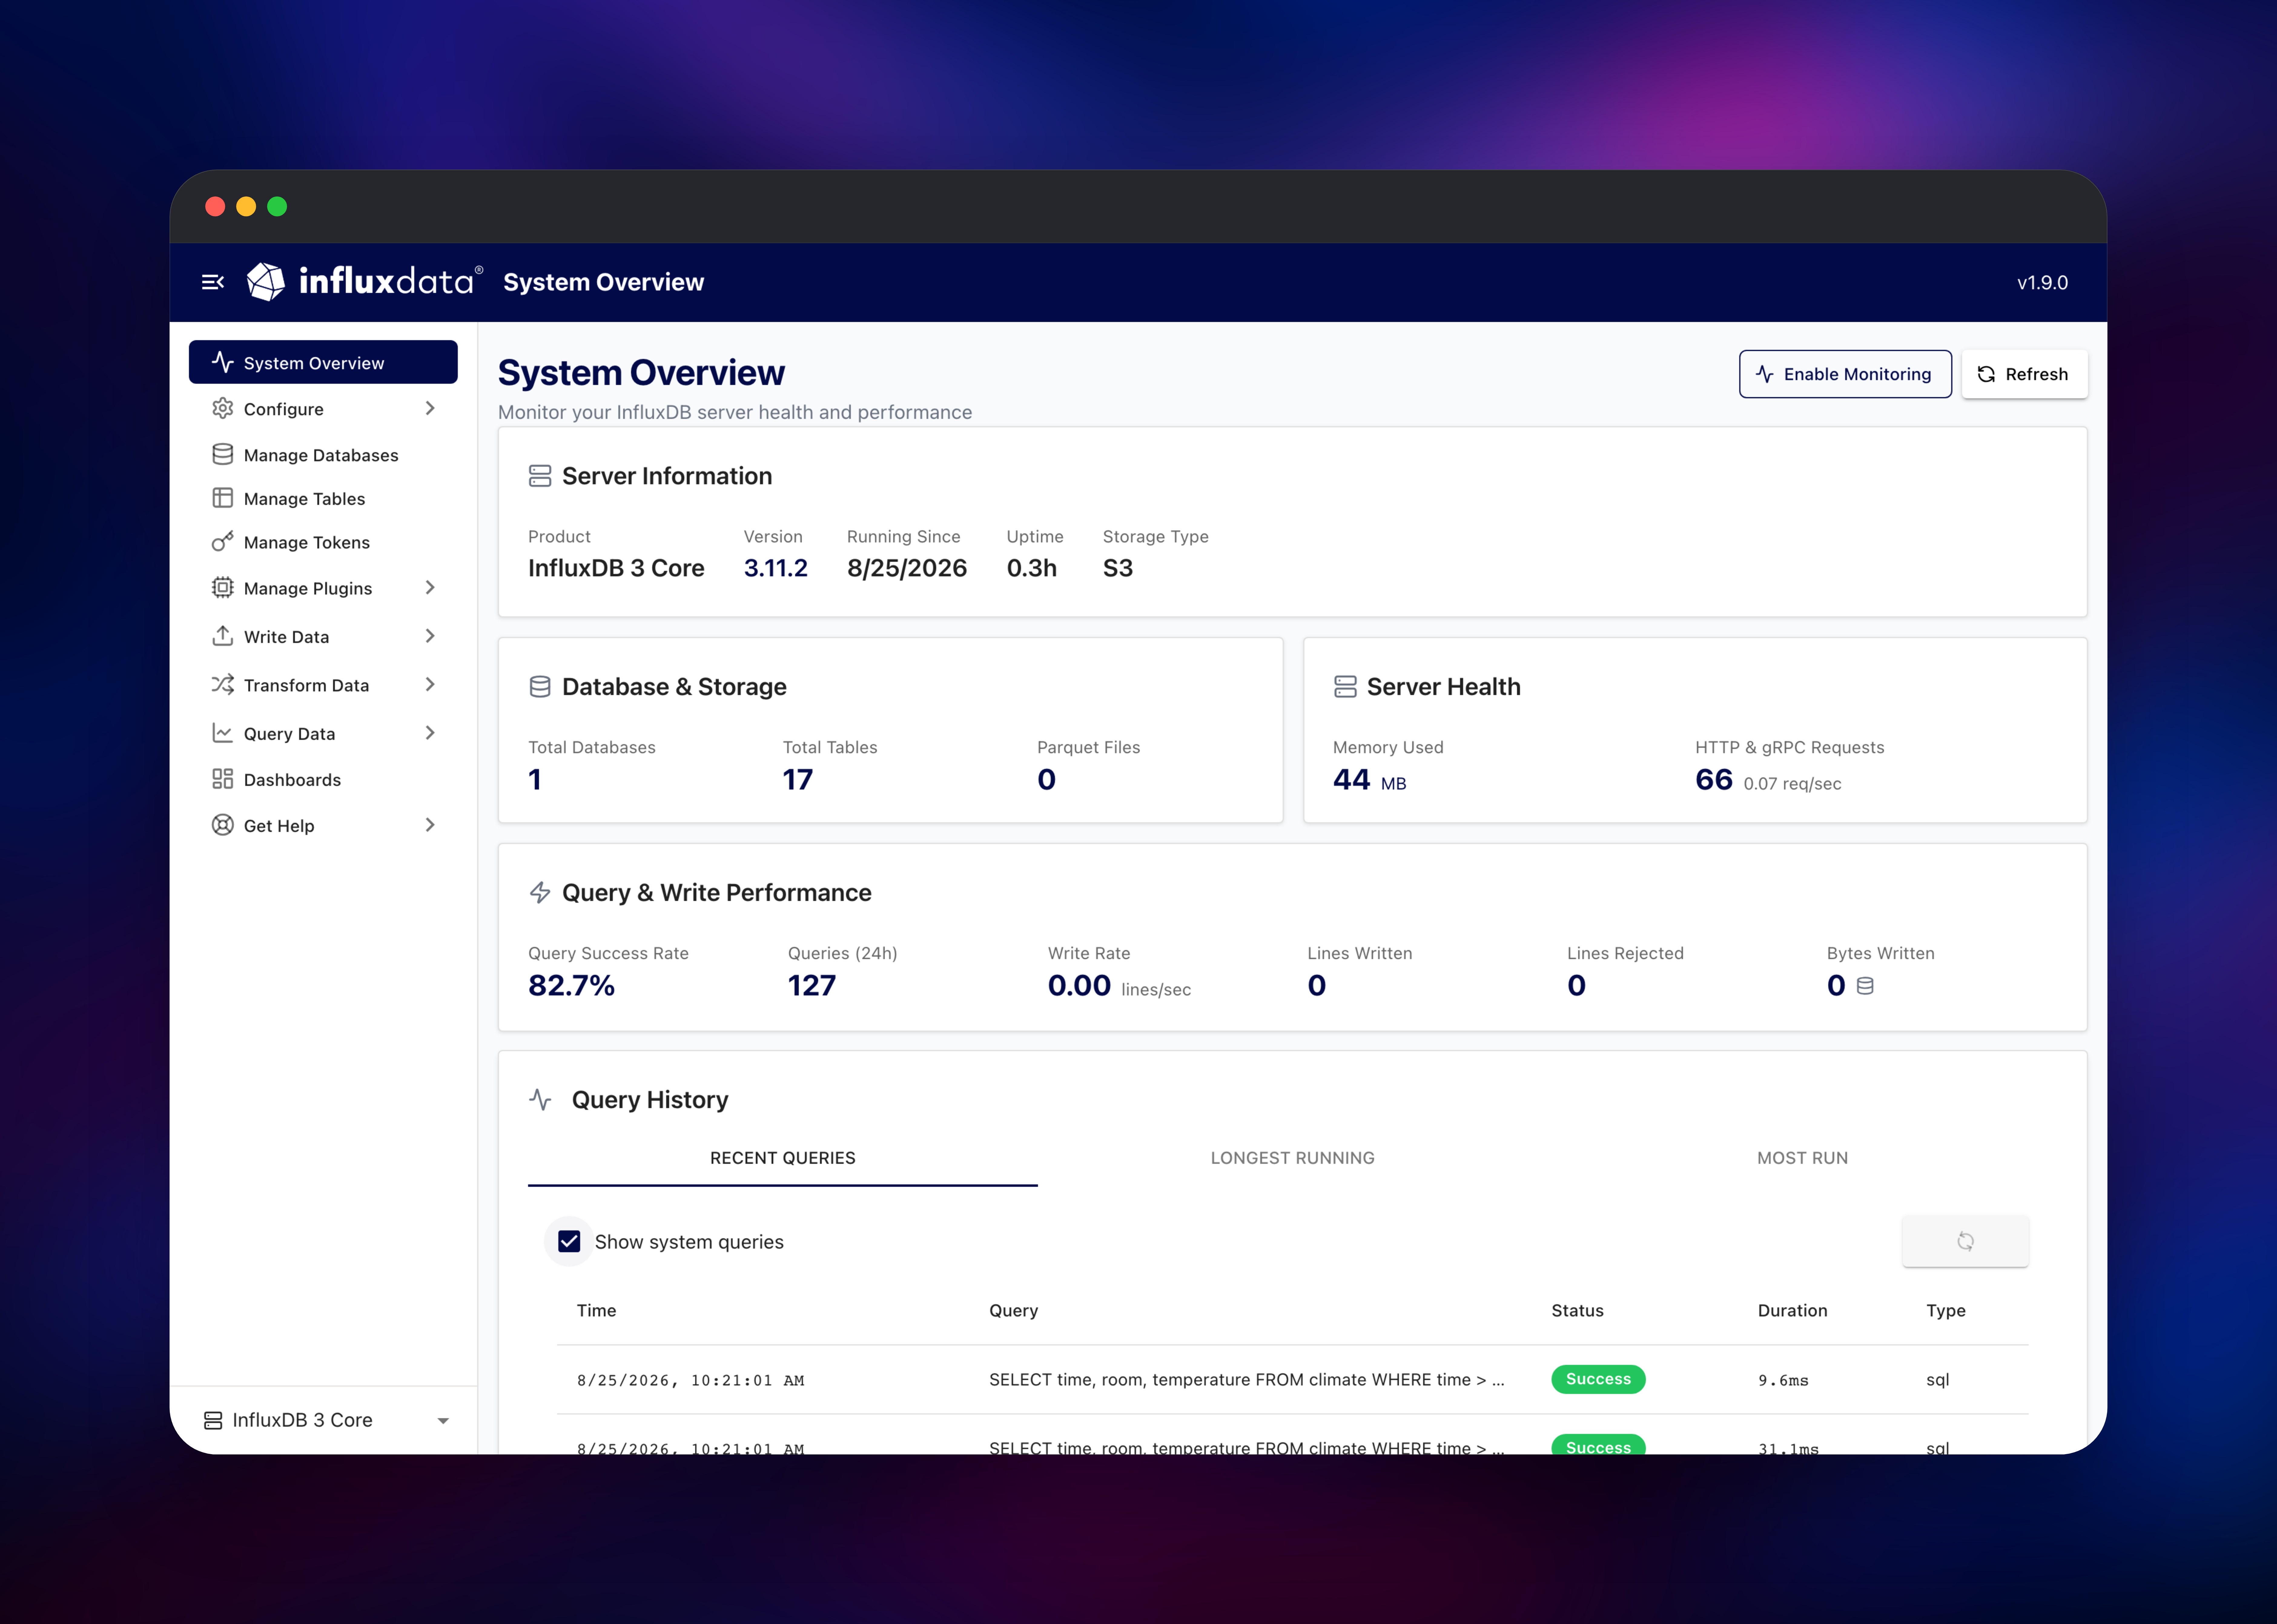Click the Manage Databases cylinder icon
Screen dimensions: 2277x1624
(x=223, y=454)
